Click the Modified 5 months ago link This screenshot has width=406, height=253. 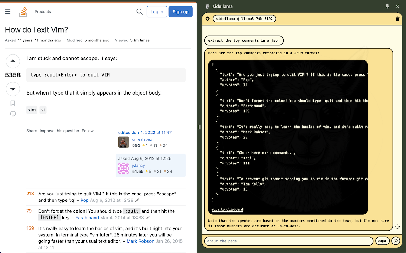[x=88, y=40]
